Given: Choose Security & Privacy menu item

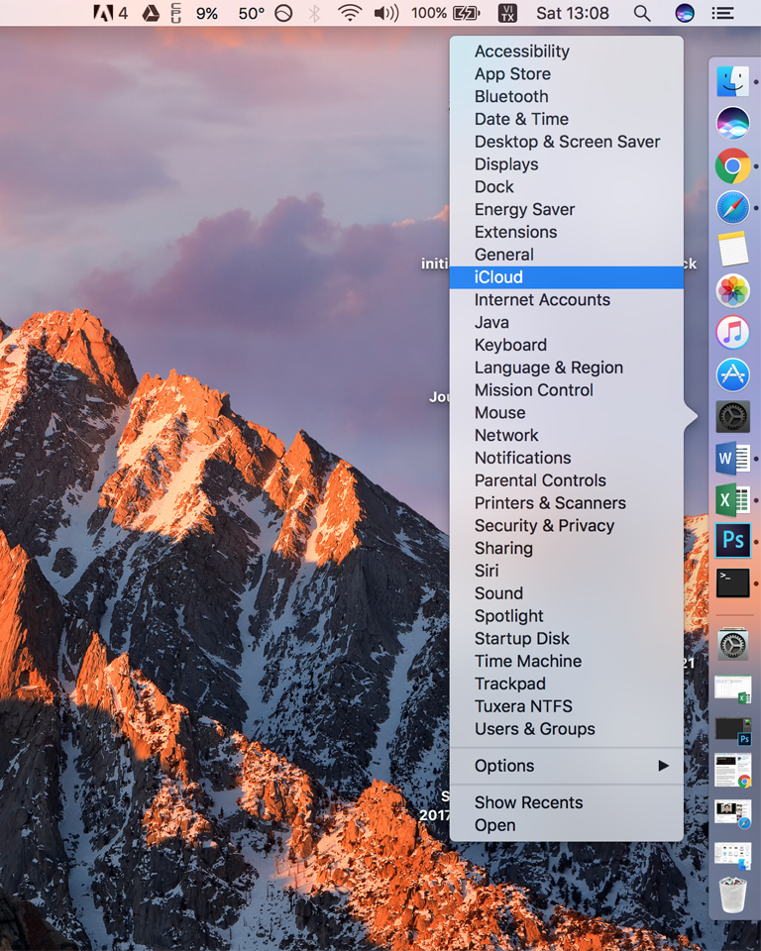Looking at the screenshot, I should coord(544,526).
